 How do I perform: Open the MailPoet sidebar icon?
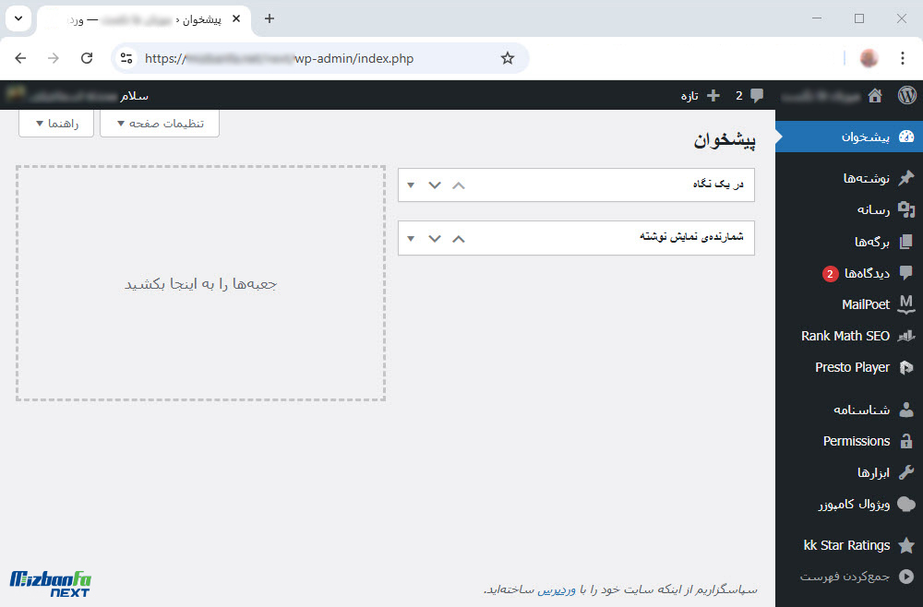click(x=907, y=304)
